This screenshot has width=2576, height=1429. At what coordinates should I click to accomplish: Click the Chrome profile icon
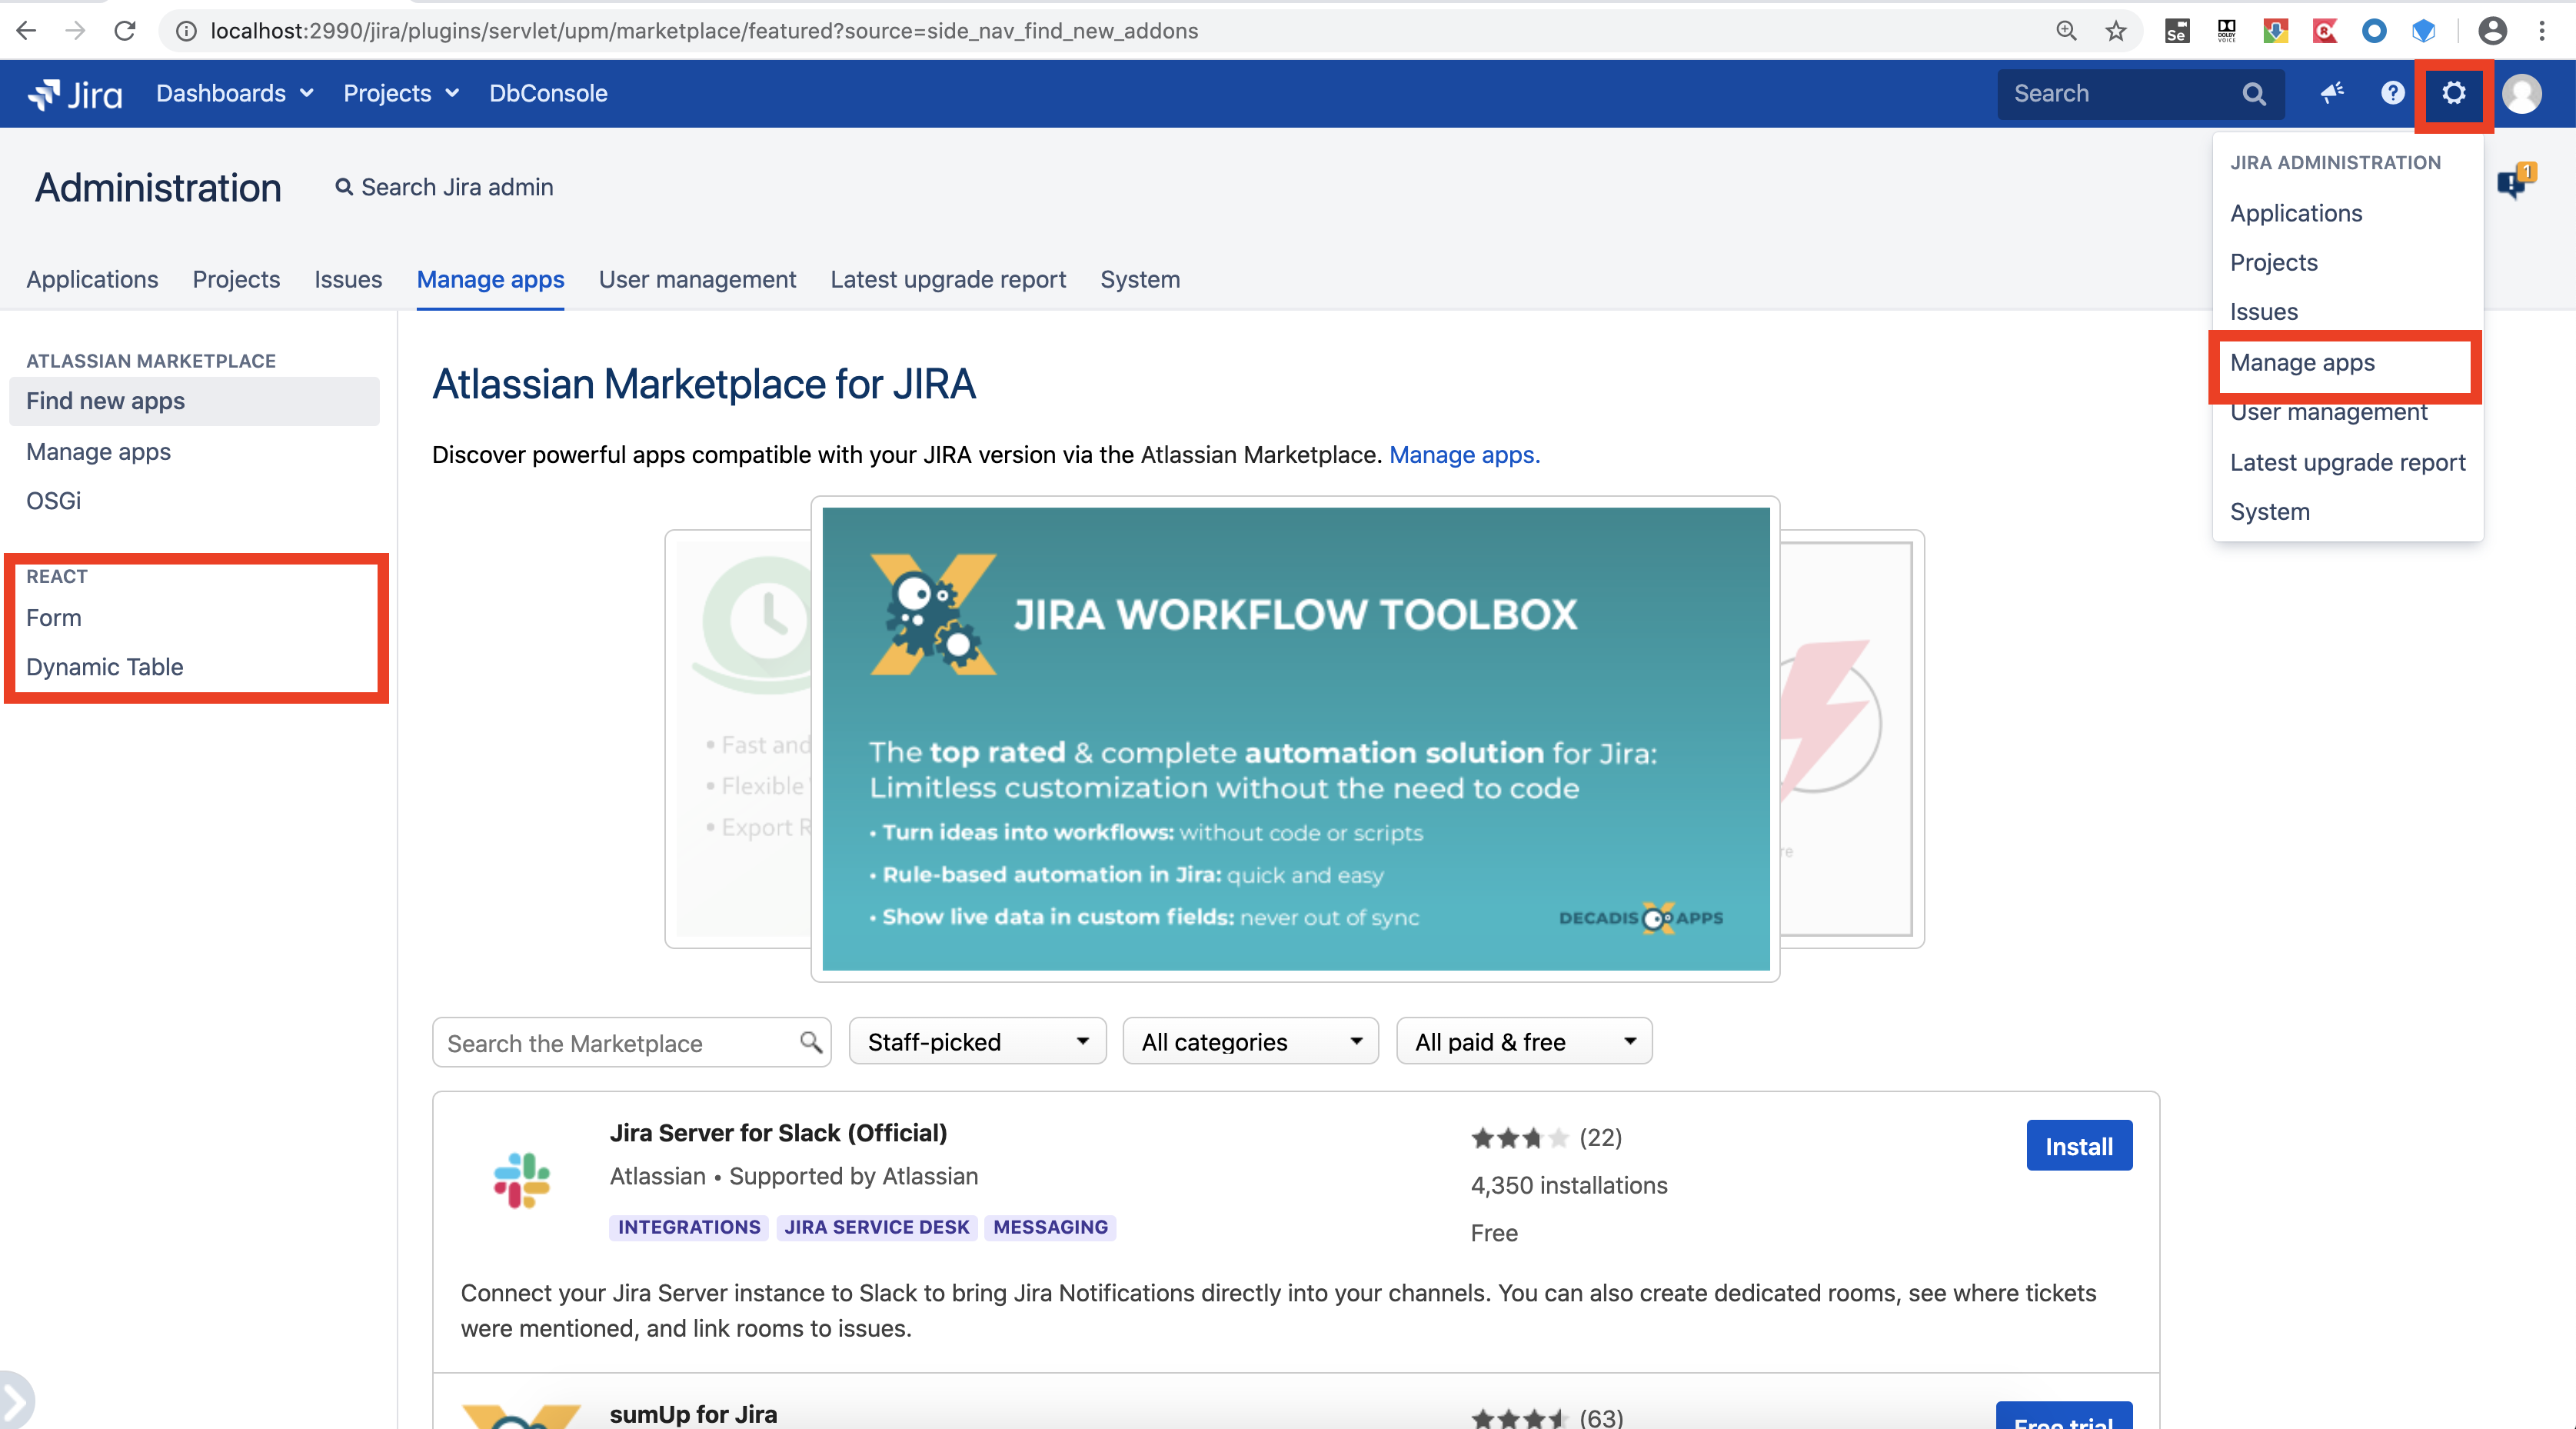pos(2492,31)
